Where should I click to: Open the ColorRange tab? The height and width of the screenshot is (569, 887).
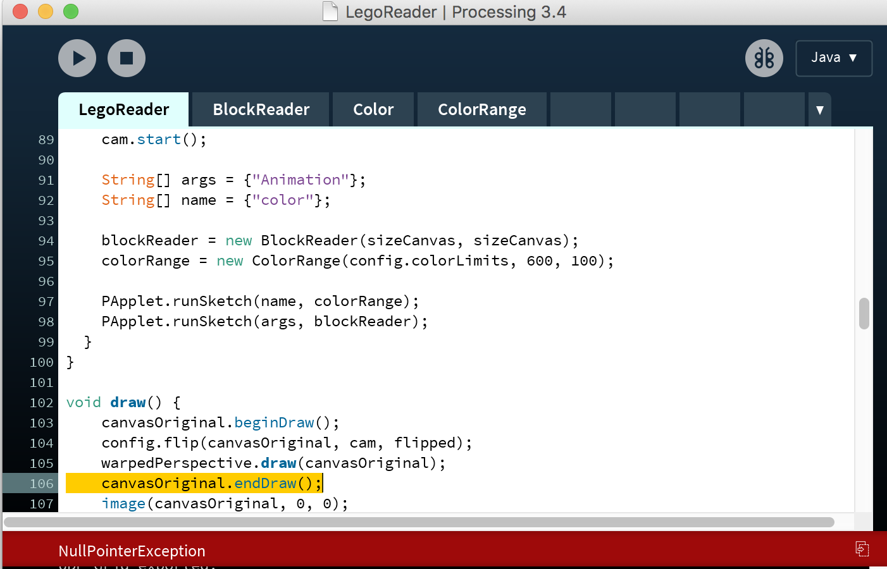481,109
